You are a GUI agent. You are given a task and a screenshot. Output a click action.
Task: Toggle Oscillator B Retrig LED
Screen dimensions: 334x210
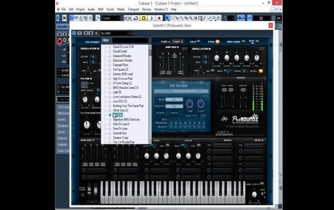(x=261, y=71)
